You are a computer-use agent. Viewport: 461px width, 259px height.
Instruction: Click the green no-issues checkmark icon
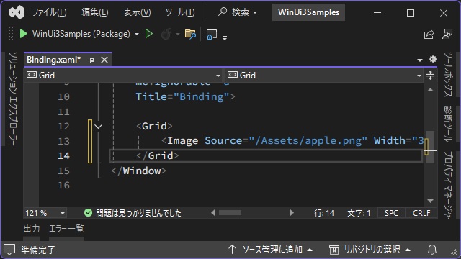(x=88, y=213)
